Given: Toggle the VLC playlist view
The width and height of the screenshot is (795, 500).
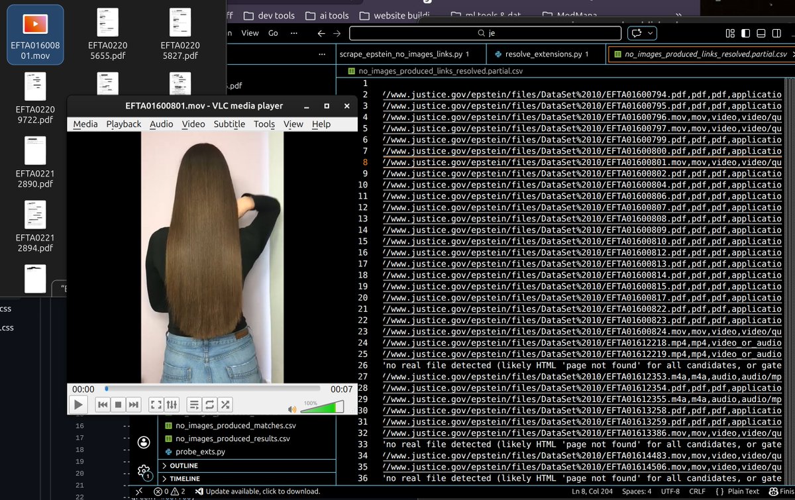Looking at the screenshot, I should 194,404.
